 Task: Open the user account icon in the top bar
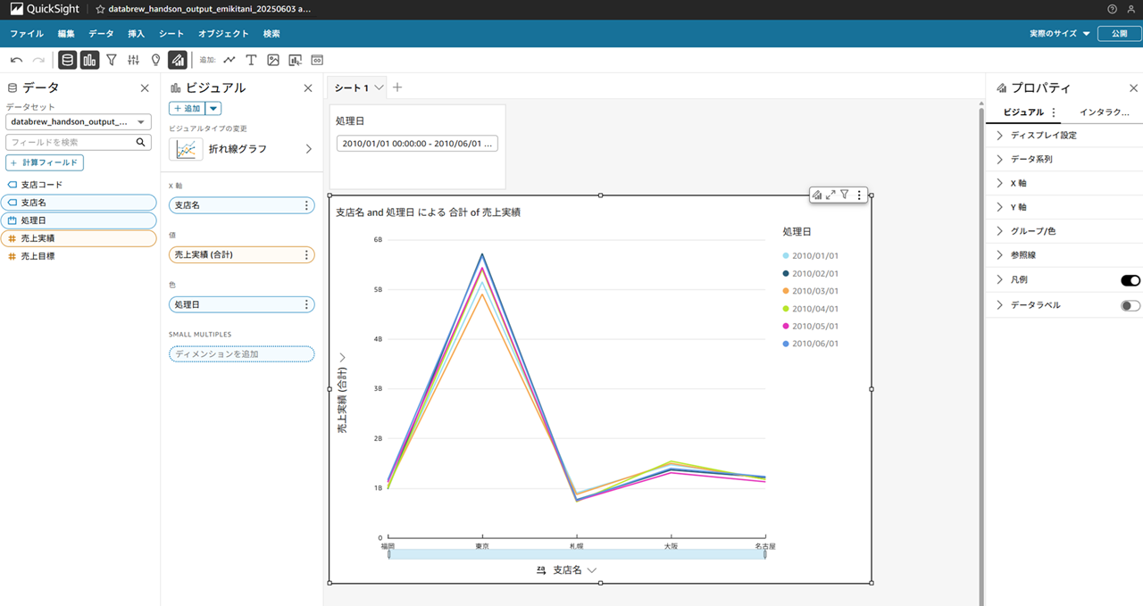[x=1131, y=9]
